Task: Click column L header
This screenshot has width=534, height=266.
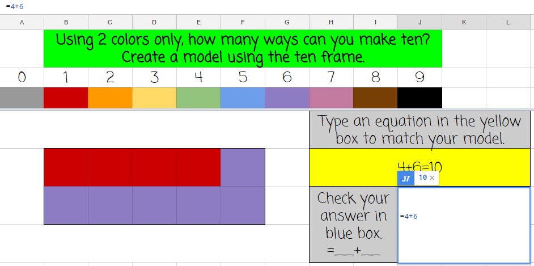Action: coord(508,22)
